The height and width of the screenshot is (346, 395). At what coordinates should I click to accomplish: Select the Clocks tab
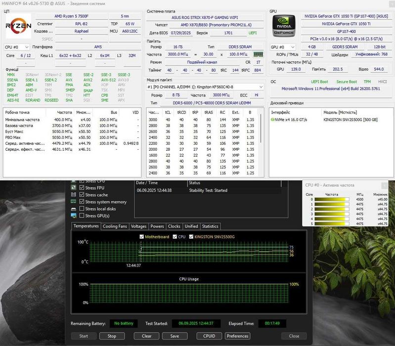pos(174,226)
